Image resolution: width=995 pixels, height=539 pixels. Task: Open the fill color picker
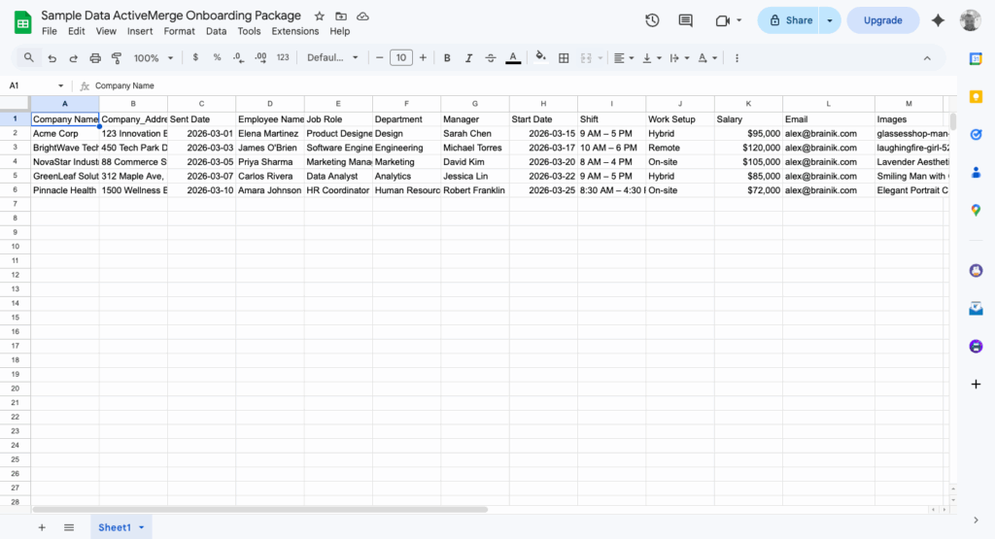tap(540, 58)
